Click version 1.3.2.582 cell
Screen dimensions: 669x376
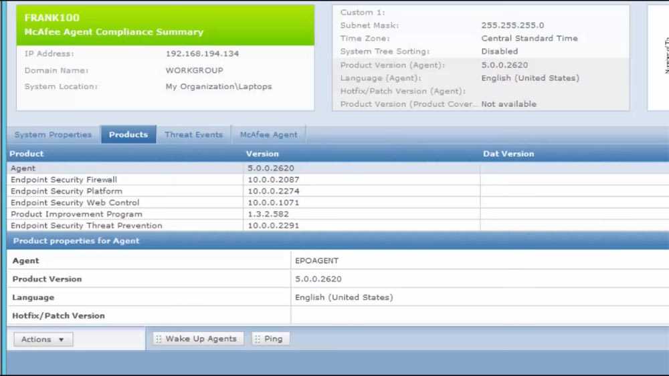[268, 214]
